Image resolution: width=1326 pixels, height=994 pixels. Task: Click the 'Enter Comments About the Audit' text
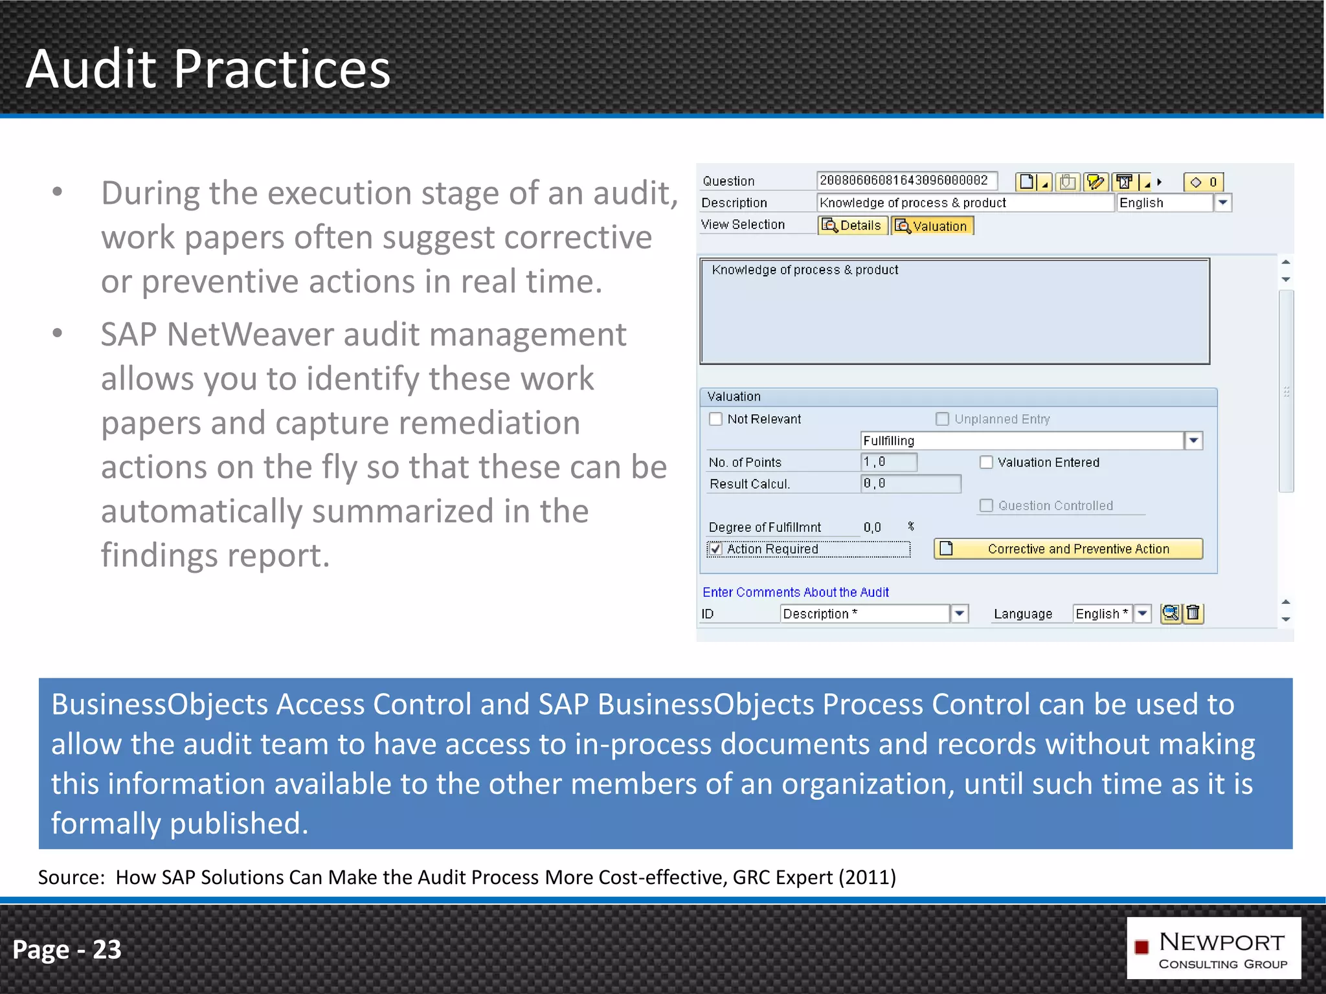point(796,592)
